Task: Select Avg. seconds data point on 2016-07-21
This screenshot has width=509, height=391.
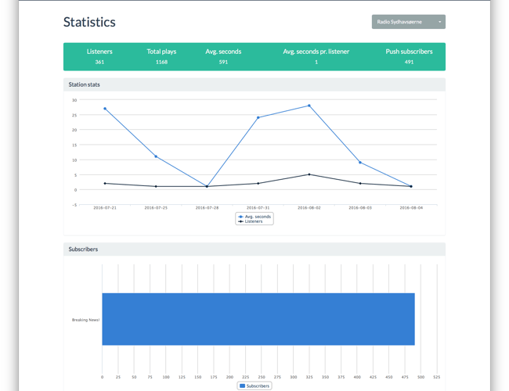Action: coord(105,109)
